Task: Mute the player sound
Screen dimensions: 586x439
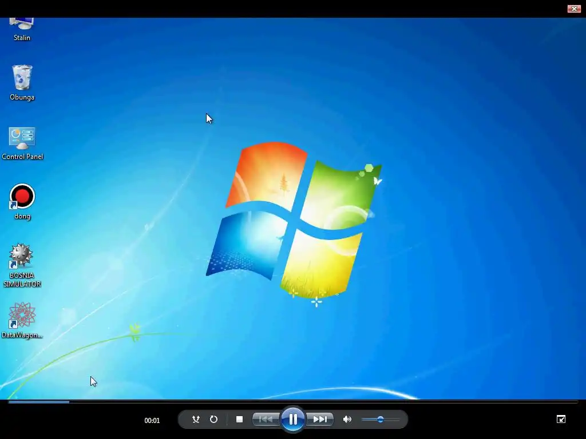Action: (x=347, y=419)
